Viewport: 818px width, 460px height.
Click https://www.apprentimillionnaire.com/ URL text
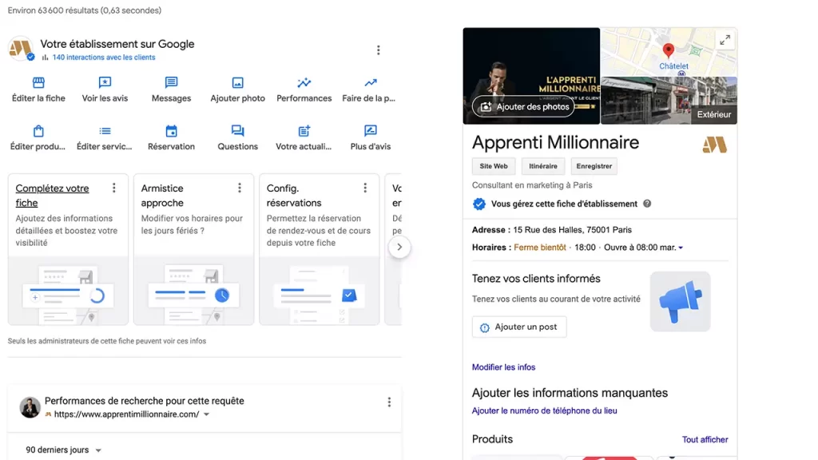[x=127, y=414]
